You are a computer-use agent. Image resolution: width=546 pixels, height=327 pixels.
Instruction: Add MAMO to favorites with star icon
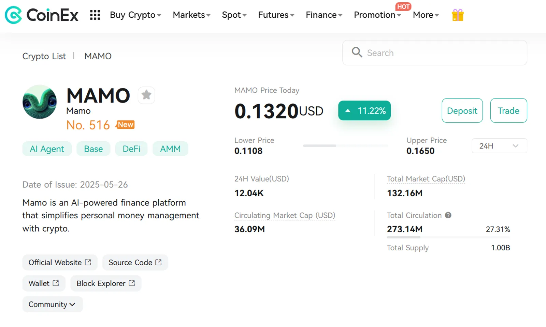tap(146, 95)
